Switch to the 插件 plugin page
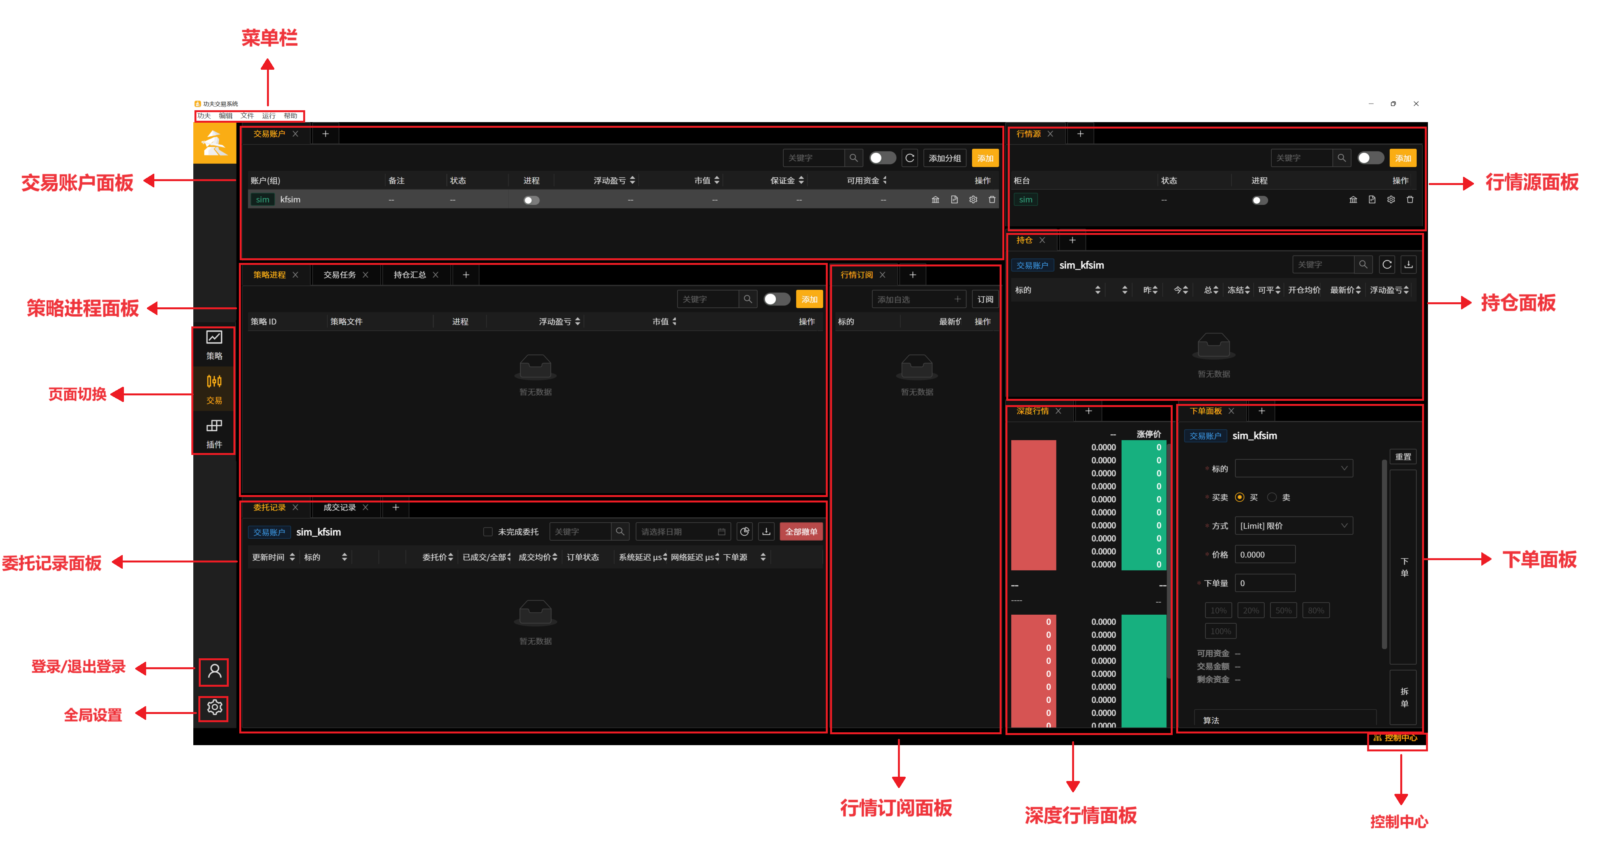This screenshot has width=1615, height=855. click(x=214, y=434)
